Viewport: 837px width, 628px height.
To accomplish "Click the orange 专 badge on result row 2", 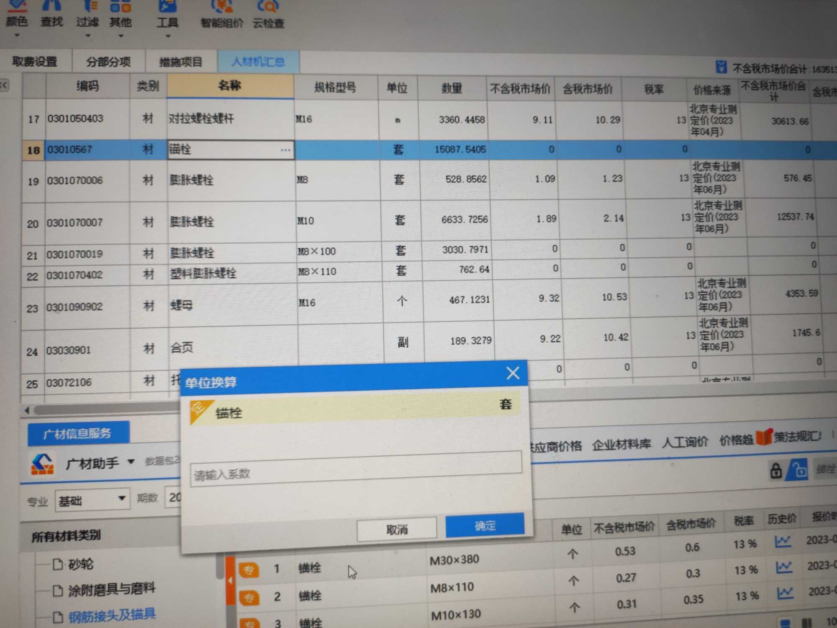I will [x=249, y=597].
